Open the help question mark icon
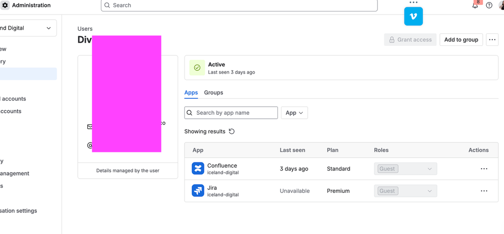Viewport: 504px width, 234px height. point(489,6)
